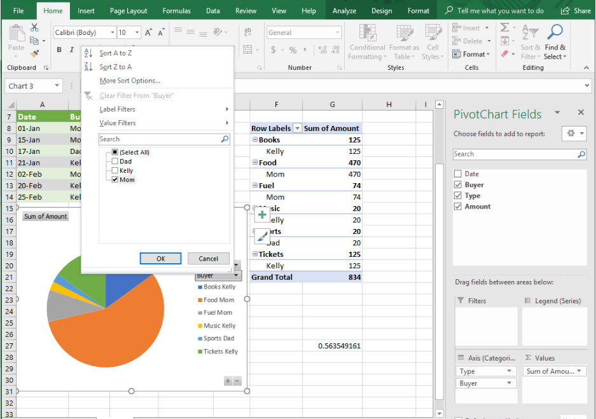Click the Find & Select magnifier icon

click(x=555, y=33)
